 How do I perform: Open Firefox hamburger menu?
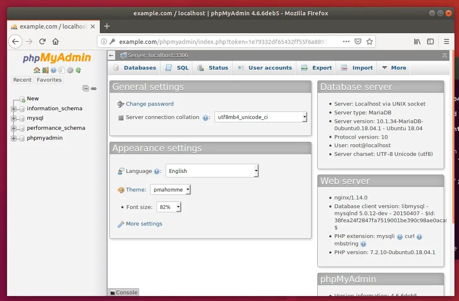(447, 41)
